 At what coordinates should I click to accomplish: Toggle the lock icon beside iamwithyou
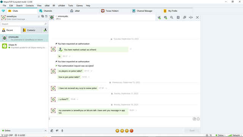39,16
